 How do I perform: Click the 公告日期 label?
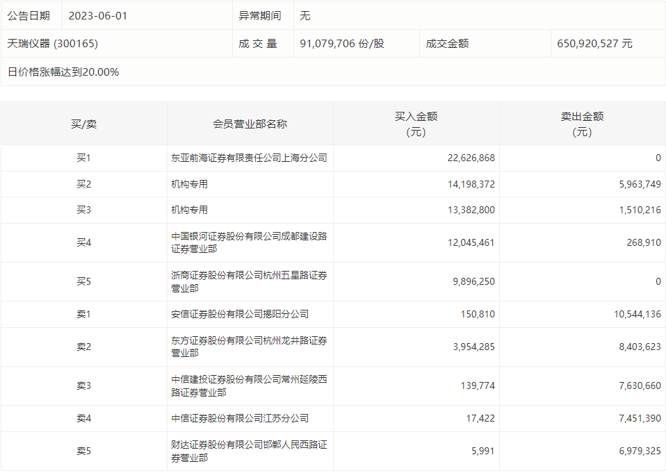[x=29, y=16]
